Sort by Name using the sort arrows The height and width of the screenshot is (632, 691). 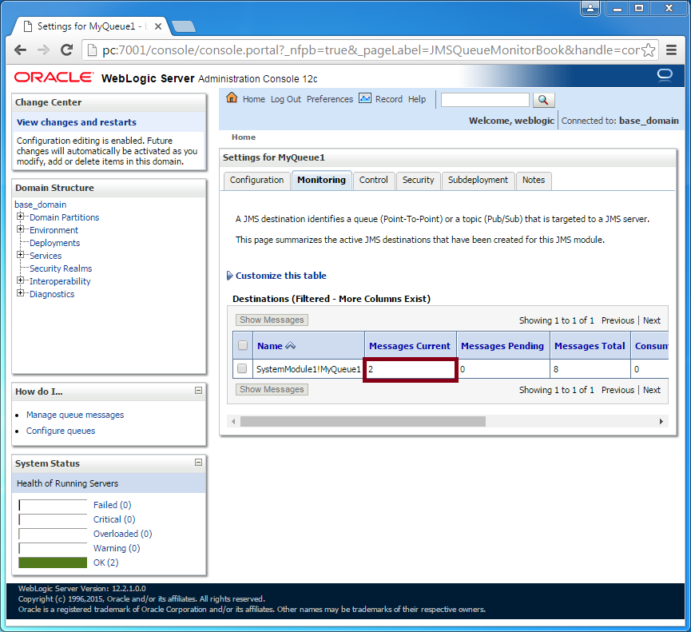(x=291, y=347)
